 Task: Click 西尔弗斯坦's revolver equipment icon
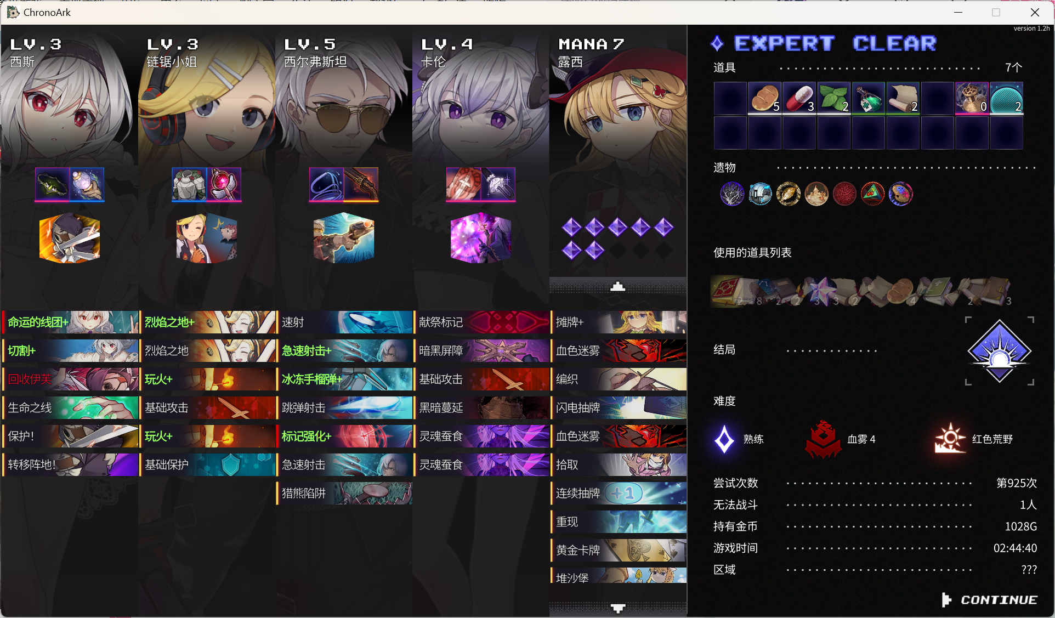click(x=361, y=184)
